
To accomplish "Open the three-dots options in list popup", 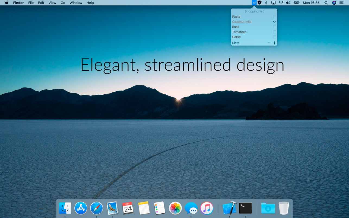I will pyautogui.click(x=269, y=43).
